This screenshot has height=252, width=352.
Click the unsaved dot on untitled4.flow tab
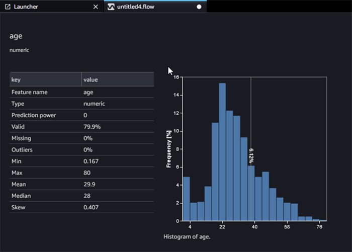199,7
